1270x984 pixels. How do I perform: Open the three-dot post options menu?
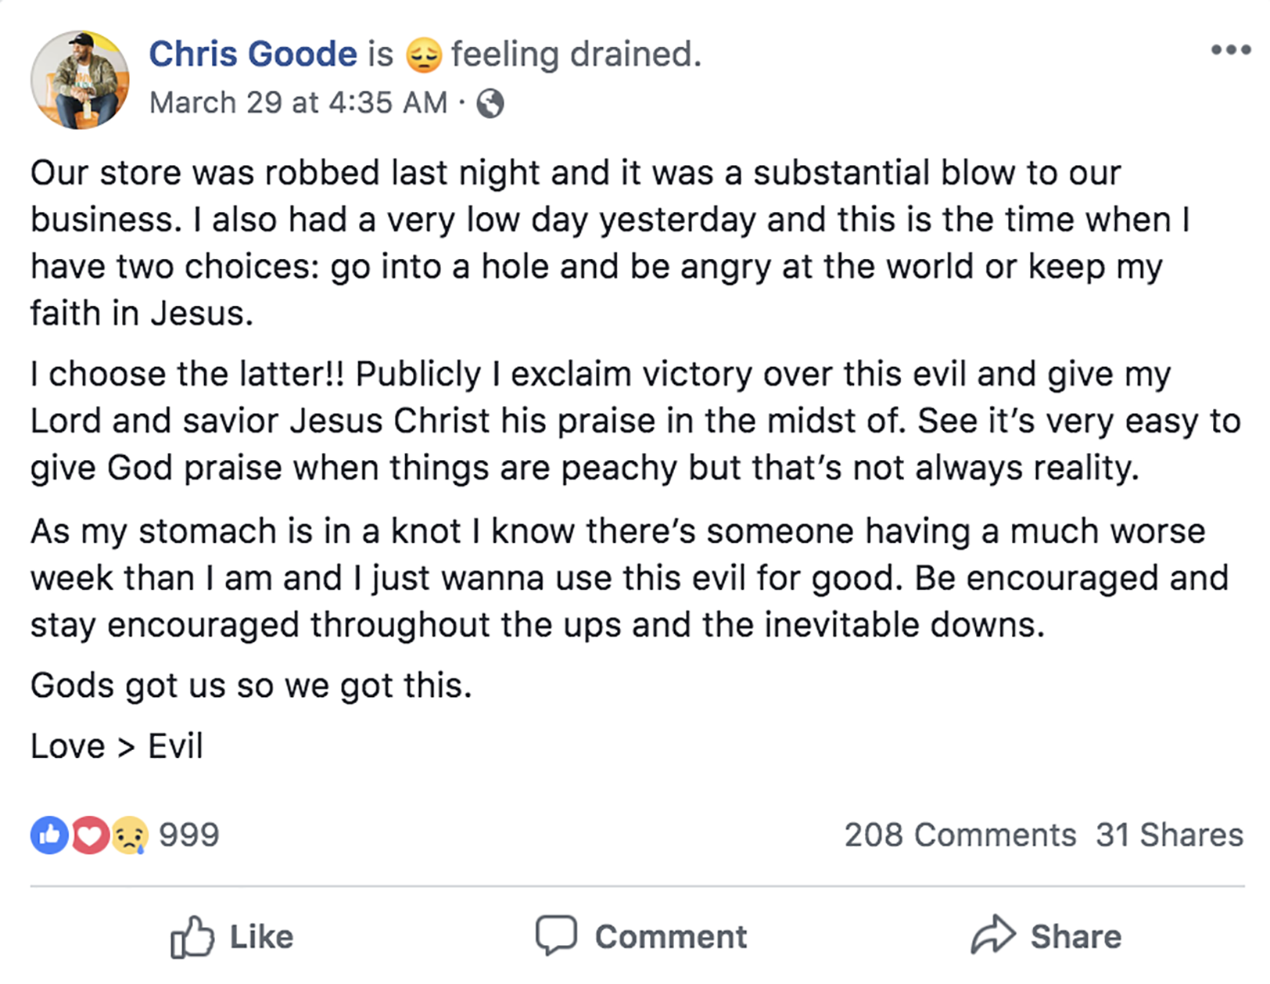tap(1230, 50)
